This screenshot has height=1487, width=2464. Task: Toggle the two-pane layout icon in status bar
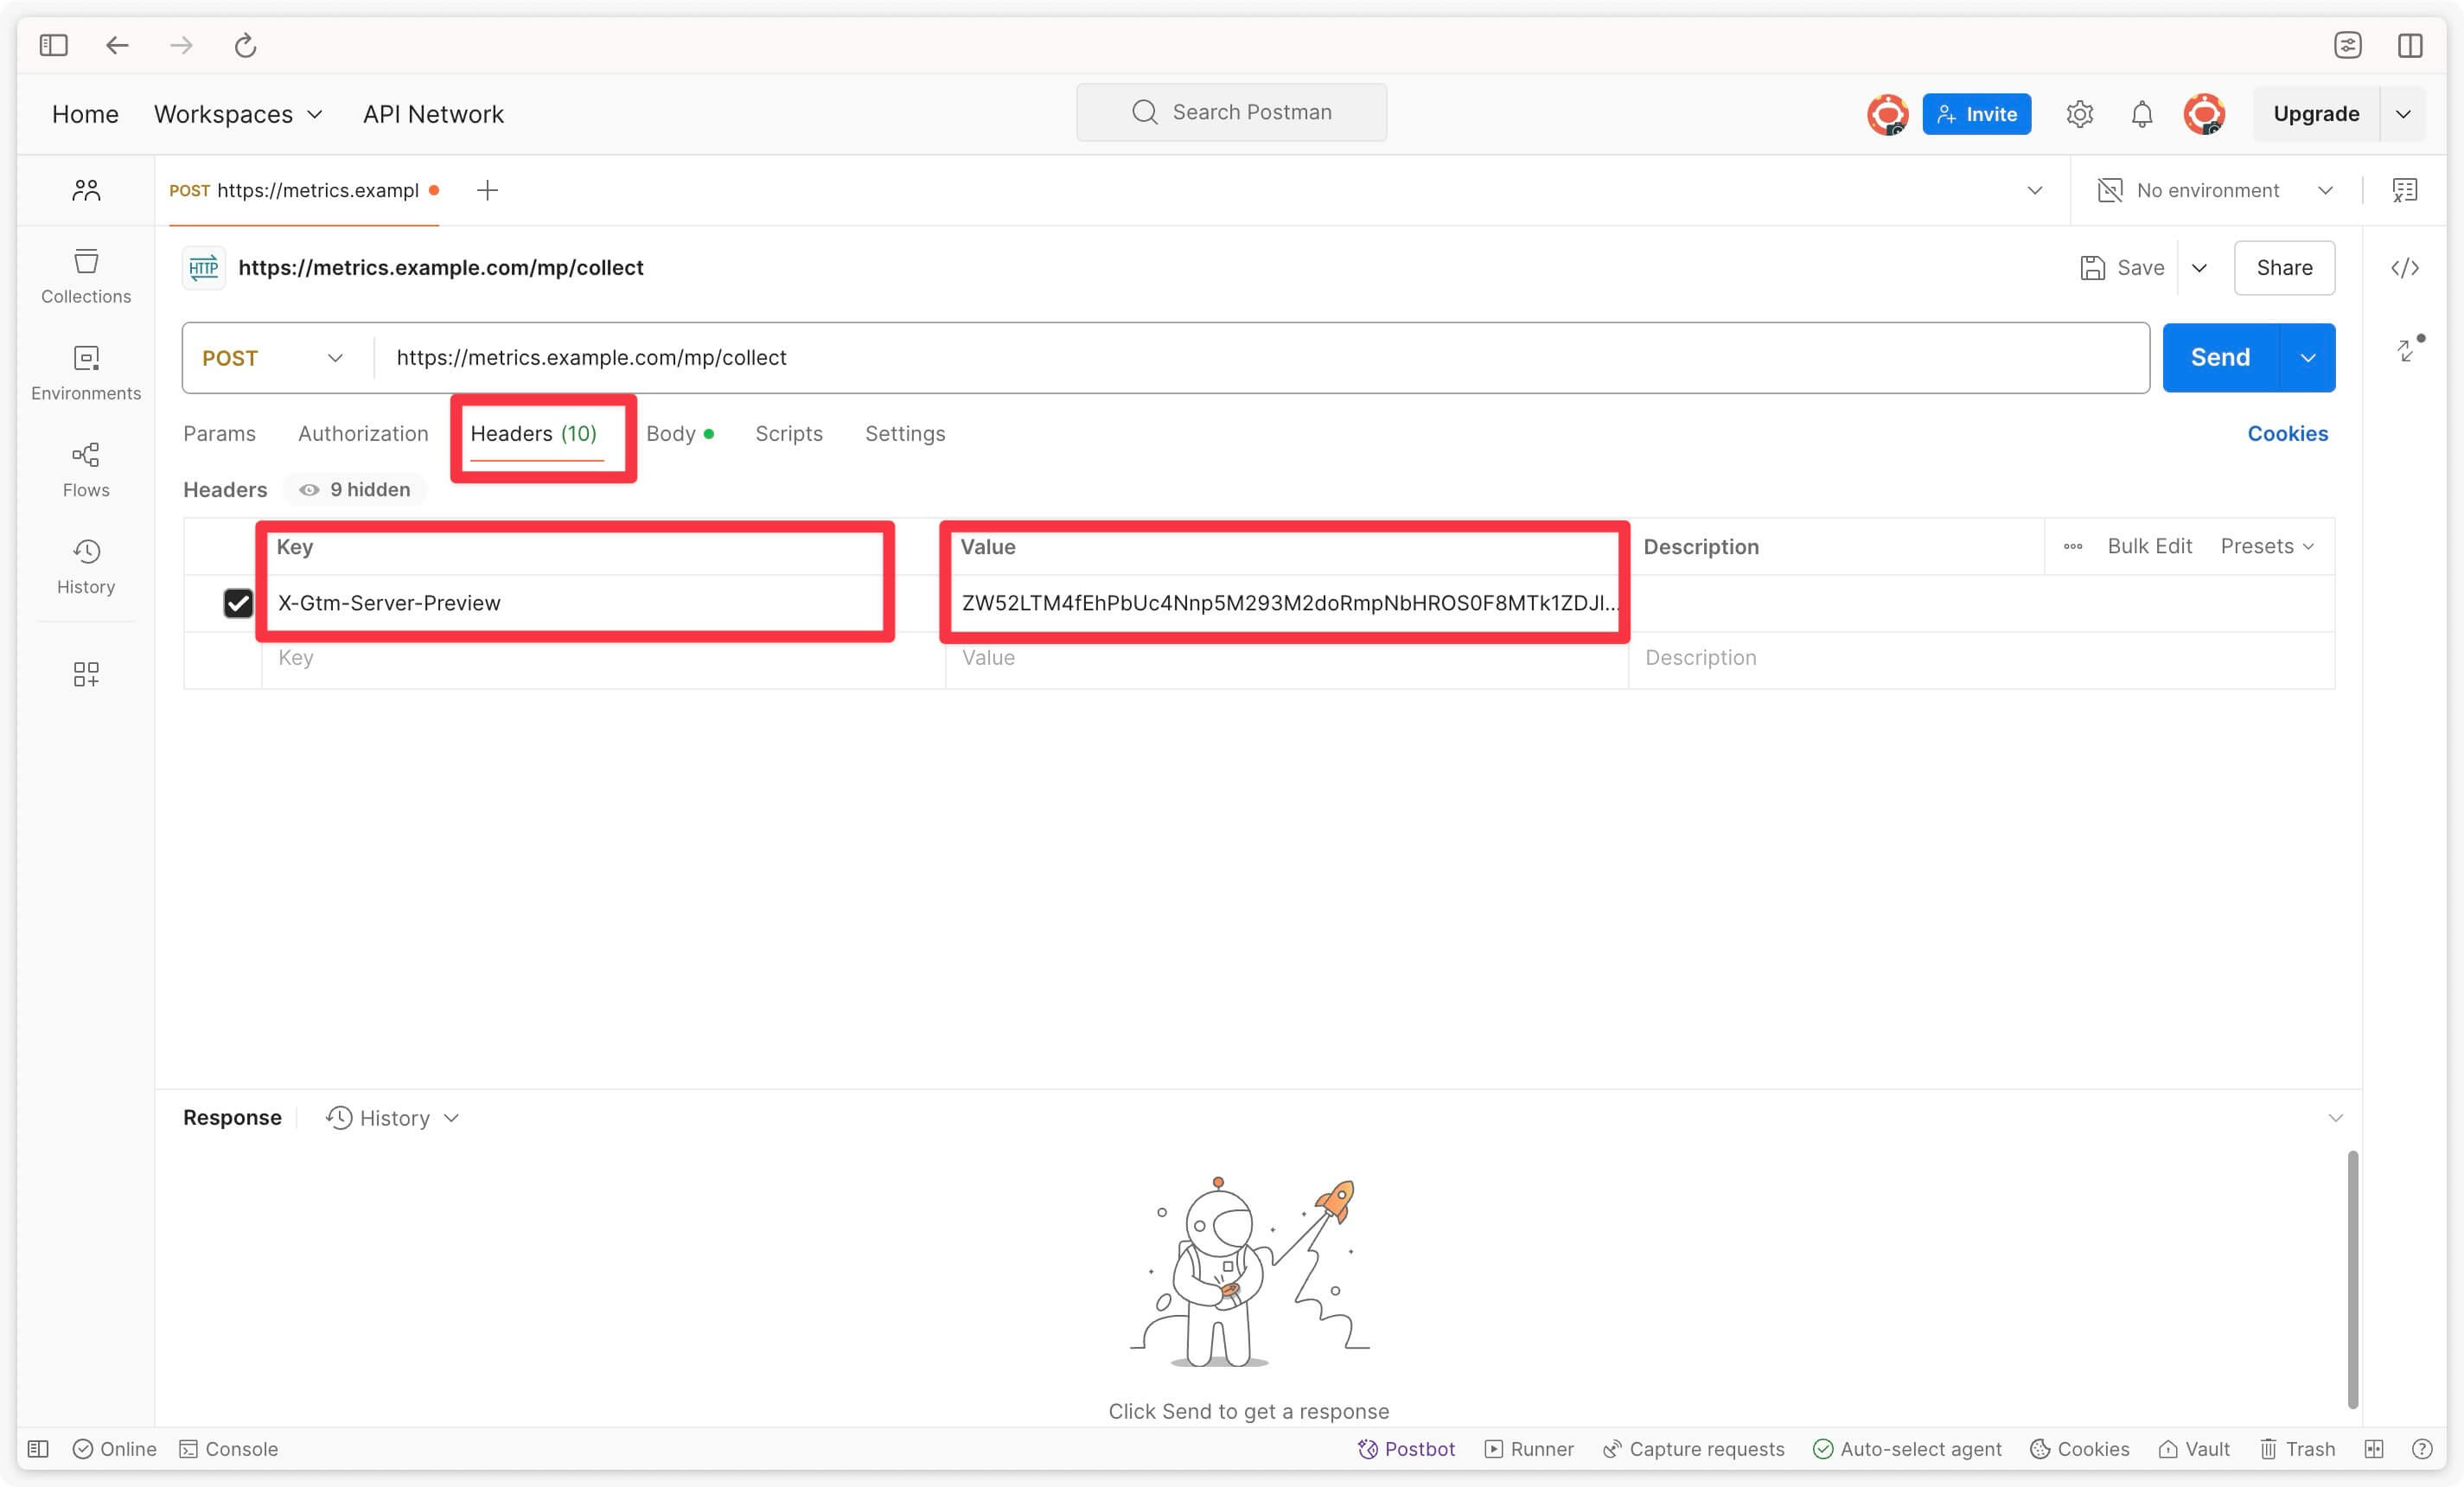click(2374, 1449)
